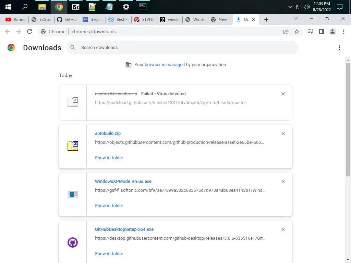This screenshot has width=351, height=263.
Task: Bookmark this tab with star icon
Action: 297,32
